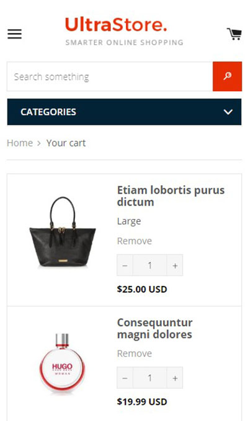
Task: Open the Hugo perfume product image
Action: click(63, 363)
